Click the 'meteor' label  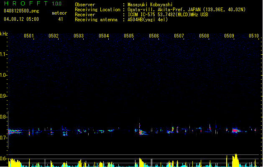click(59, 13)
